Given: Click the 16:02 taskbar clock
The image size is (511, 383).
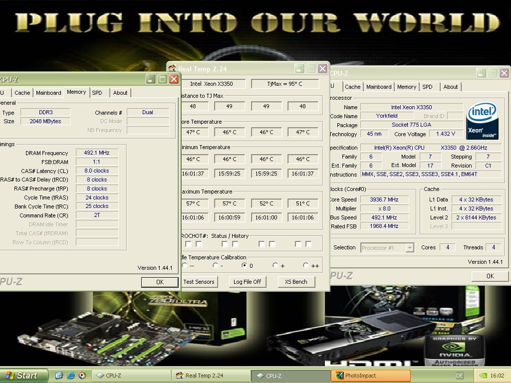Looking at the screenshot, I should pos(497,376).
